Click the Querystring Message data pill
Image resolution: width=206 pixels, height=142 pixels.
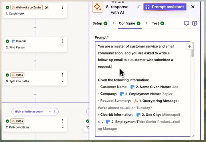pyautogui.click(x=156, y=101)
